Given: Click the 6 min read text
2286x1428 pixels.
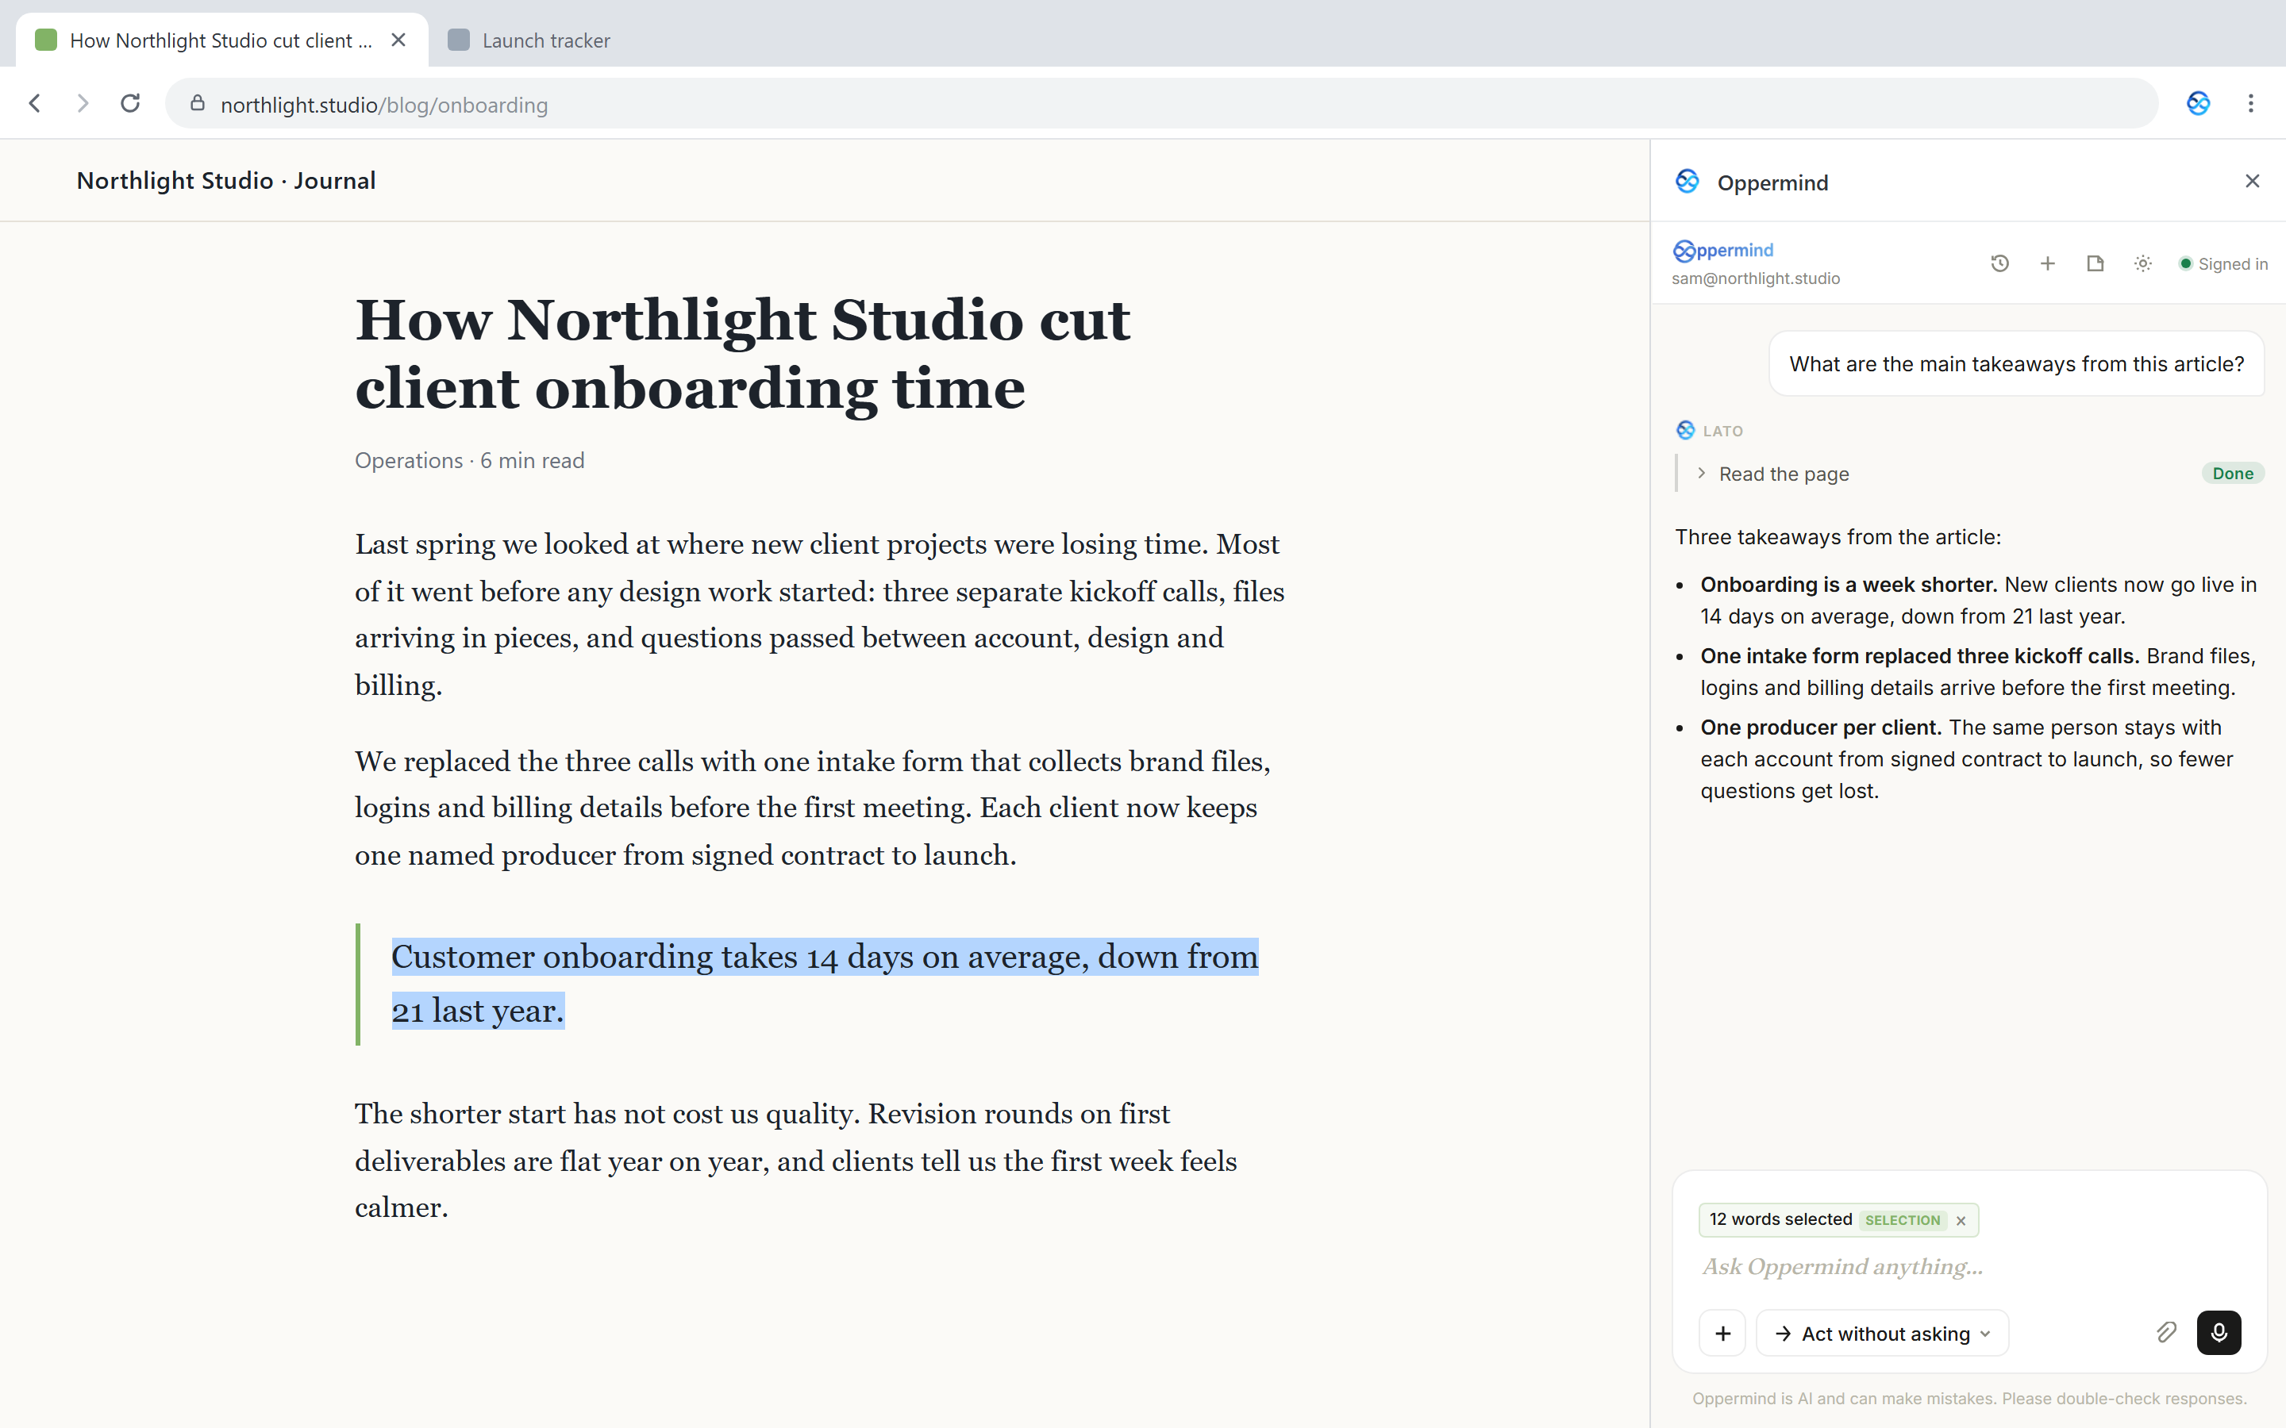Looking at the screenshot, I should (532, 461).
